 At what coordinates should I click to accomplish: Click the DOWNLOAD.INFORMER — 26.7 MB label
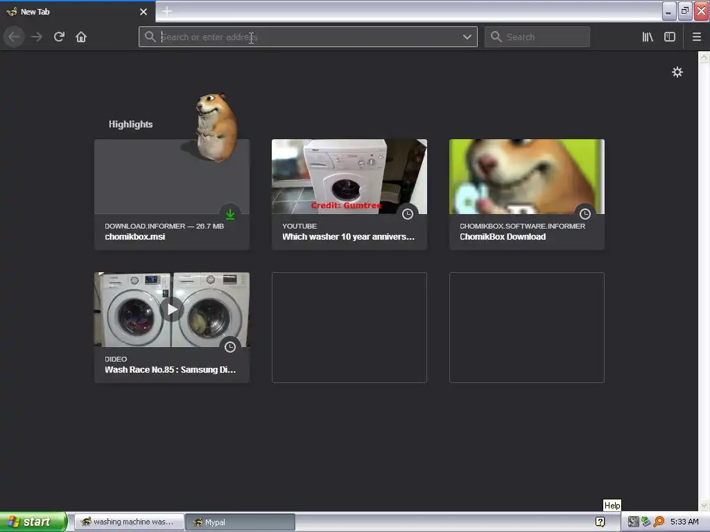tap(164, 227)
